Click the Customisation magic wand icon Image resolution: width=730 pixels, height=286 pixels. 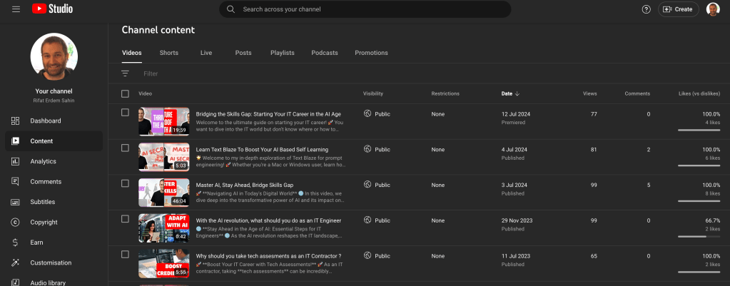pos(16,262)
